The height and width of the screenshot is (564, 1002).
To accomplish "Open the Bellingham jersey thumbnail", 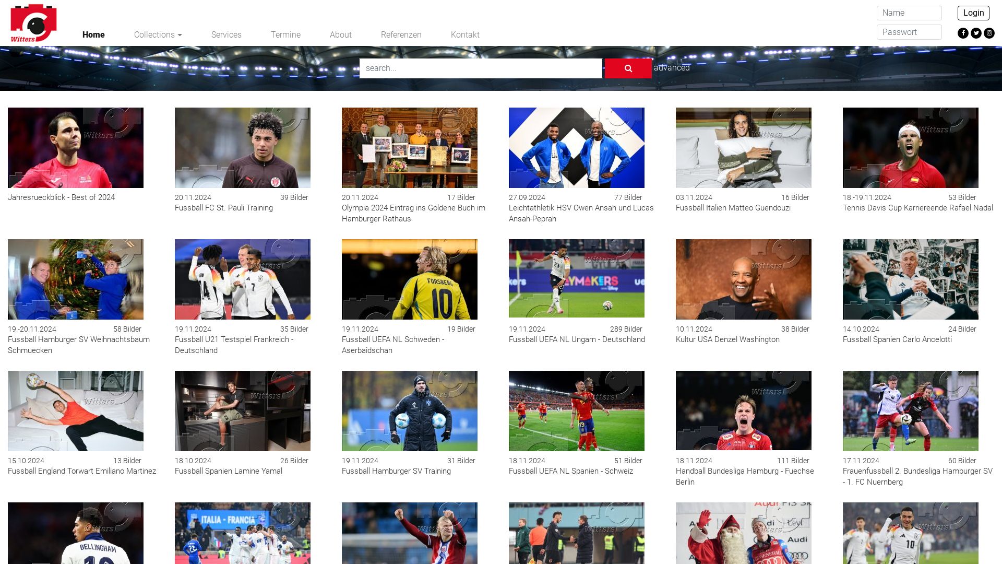I will (76, 533).
